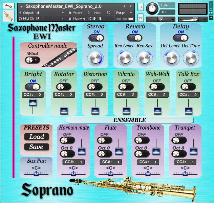Click the Tune knob
The width and height of the screenshot is (214, 203).
point(152,8)
